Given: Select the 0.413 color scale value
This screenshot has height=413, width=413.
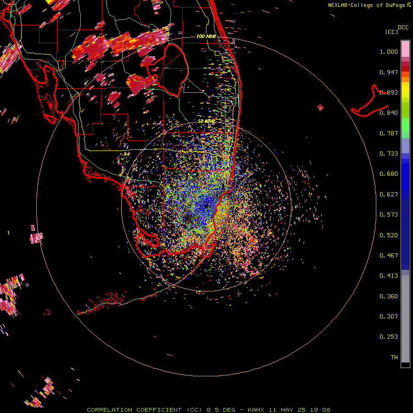Looking at the screenshot, I should tap(389, 276).
